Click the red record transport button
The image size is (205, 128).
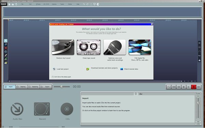[194, 87]
